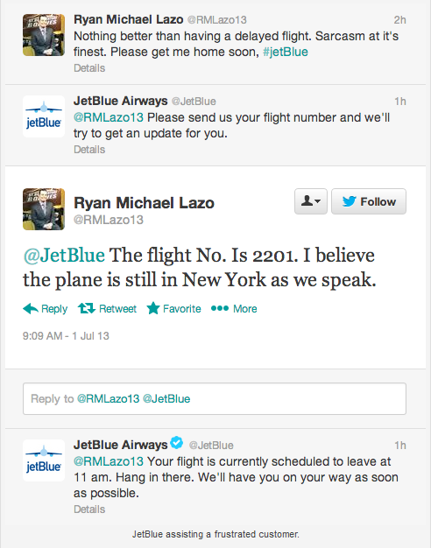The height and width of the screenshot is (548, 431).
Task: Expand Details under the 11 am reply
Action: click(89, 509)
